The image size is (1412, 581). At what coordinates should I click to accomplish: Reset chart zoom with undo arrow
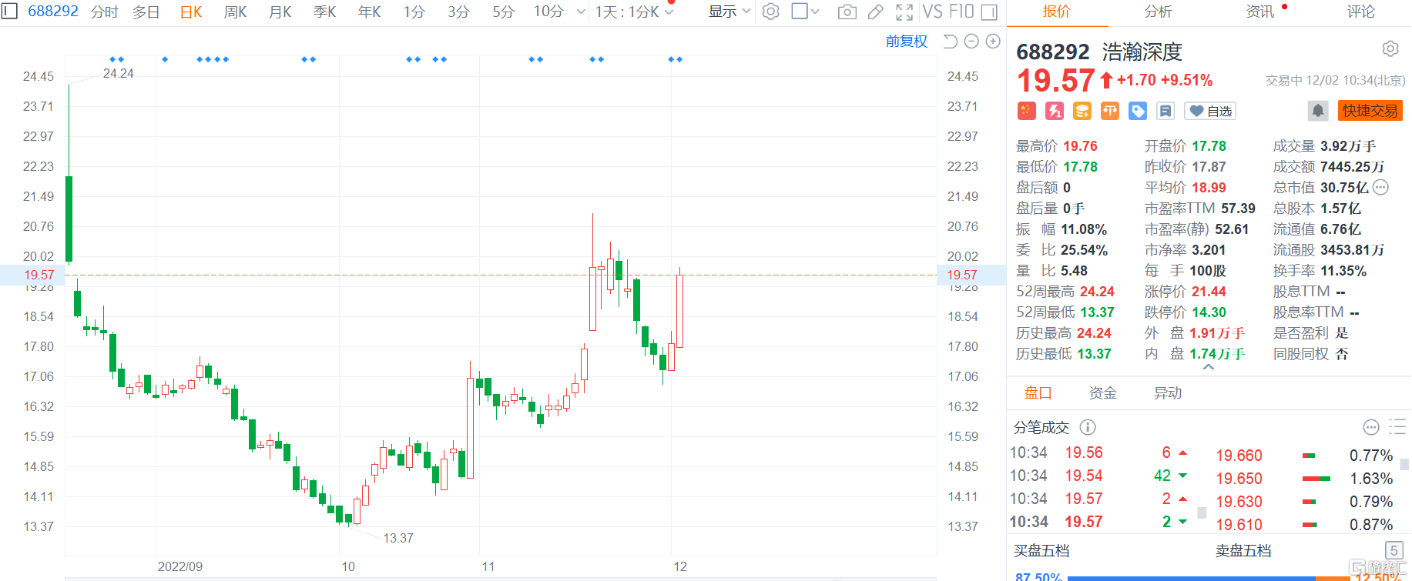coord(951,42)
